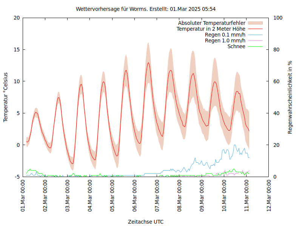Click the 'Regenwahrscheinlichkeit in %' axis label

[x=290, y=97]
